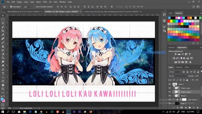Open the File menu
Screen dimensions: 202x114
pos(8,2)
